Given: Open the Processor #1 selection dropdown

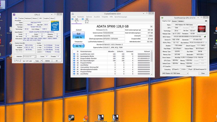Looking at the screenshot, I should pos(30,56).
